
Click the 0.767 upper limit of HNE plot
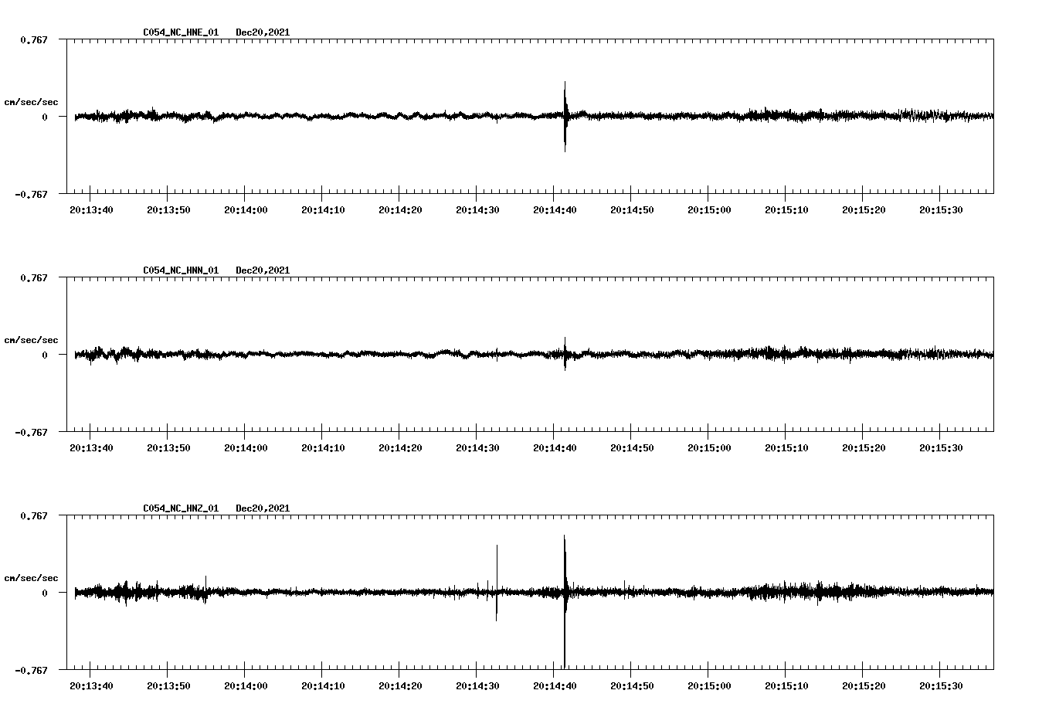click(33, 39)
